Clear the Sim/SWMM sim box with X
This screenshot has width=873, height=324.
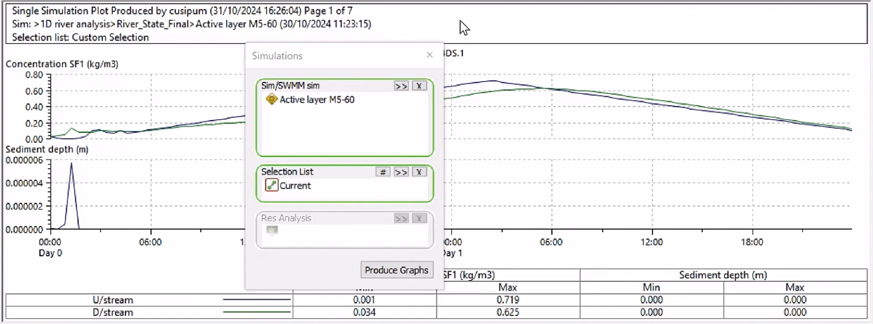pyautogui.click(x=419, y=85)
